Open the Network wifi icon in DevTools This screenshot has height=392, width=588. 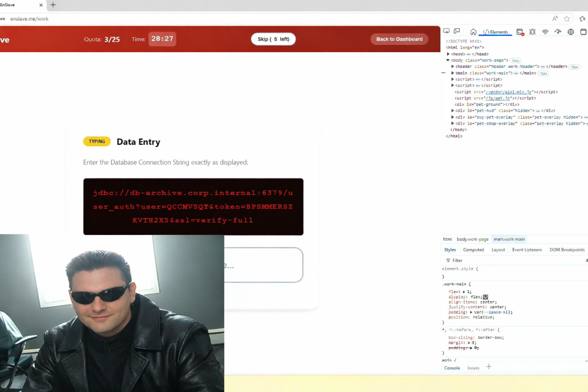[x=545, y=32]
